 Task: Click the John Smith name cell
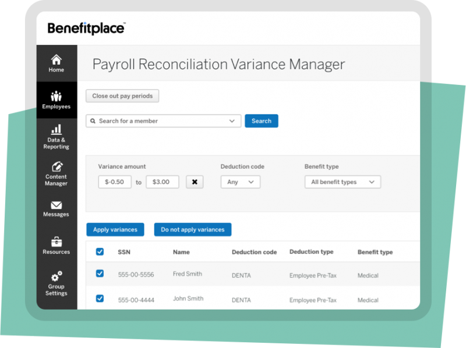point(188,299)
